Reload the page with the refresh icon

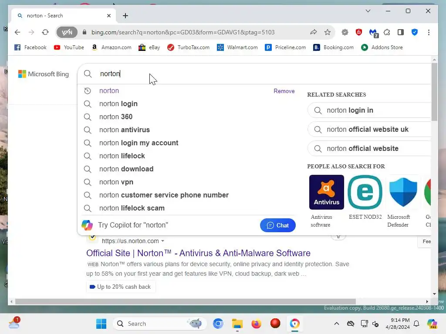coord(45,32)
